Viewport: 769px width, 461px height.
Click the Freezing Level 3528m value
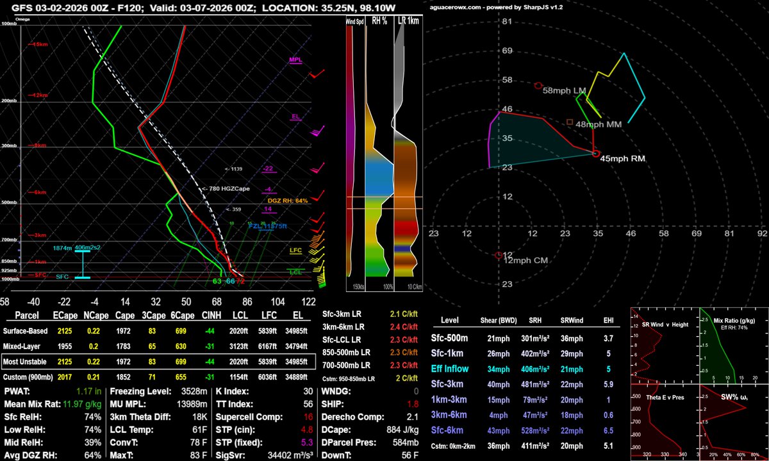pos(194,391)
